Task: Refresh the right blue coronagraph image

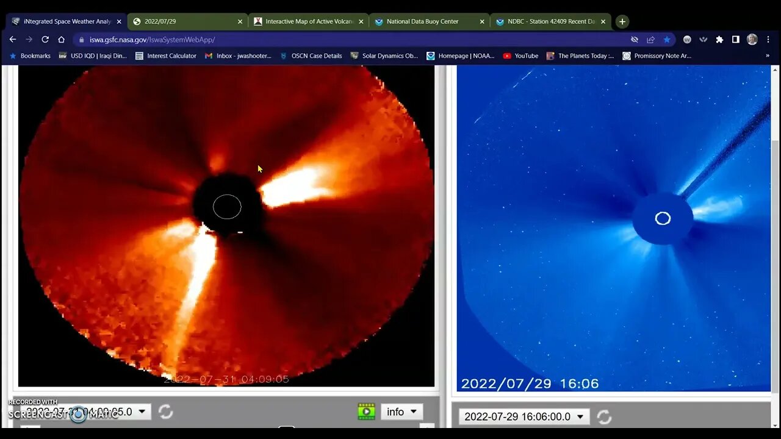Action: pyautogui.click(x=604, y=417)
